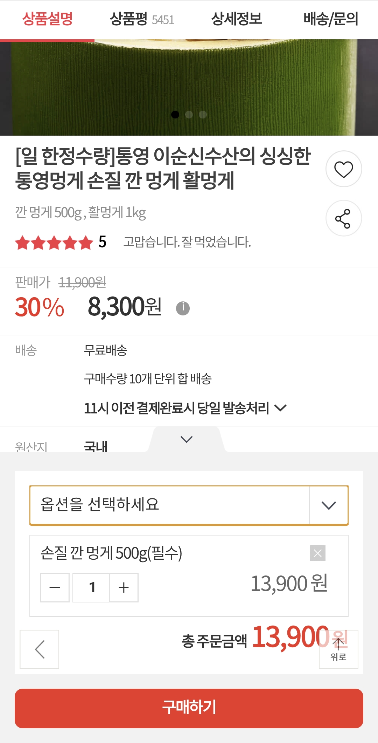Open the price info icon
The height and width of the screenshot is (743, 378).
[x=183, y=308]
